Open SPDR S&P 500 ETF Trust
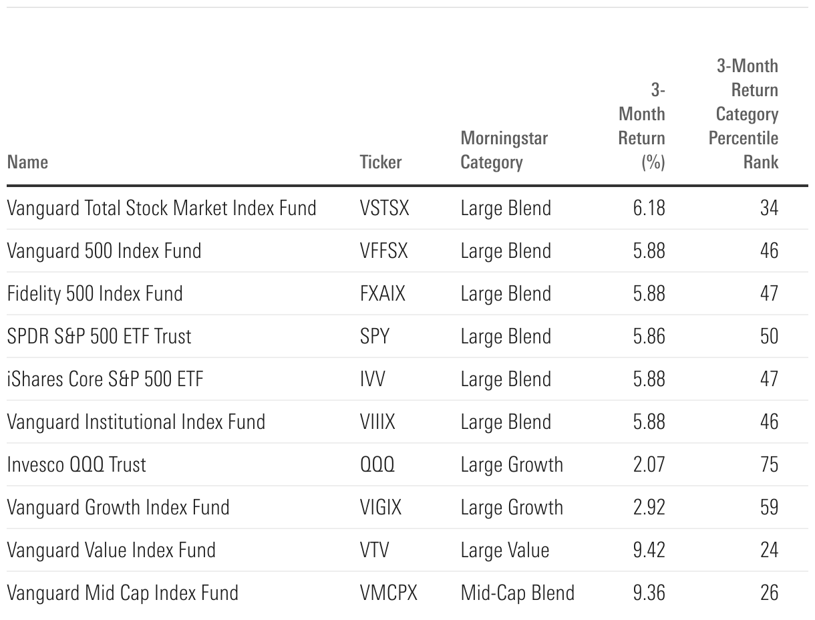This screenshot has height=620, width=815. tap(99, 336)
